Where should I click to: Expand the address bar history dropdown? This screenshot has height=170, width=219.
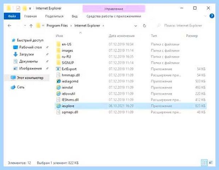(x=135, y=26)
